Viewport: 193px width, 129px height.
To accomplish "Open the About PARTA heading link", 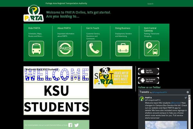I will (64, 28).
